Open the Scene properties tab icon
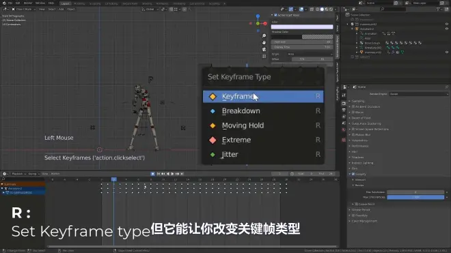 pos(344,123)
